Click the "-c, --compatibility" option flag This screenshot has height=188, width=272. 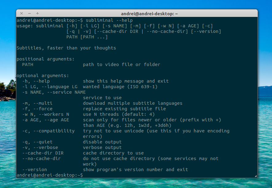click(48, 131)
